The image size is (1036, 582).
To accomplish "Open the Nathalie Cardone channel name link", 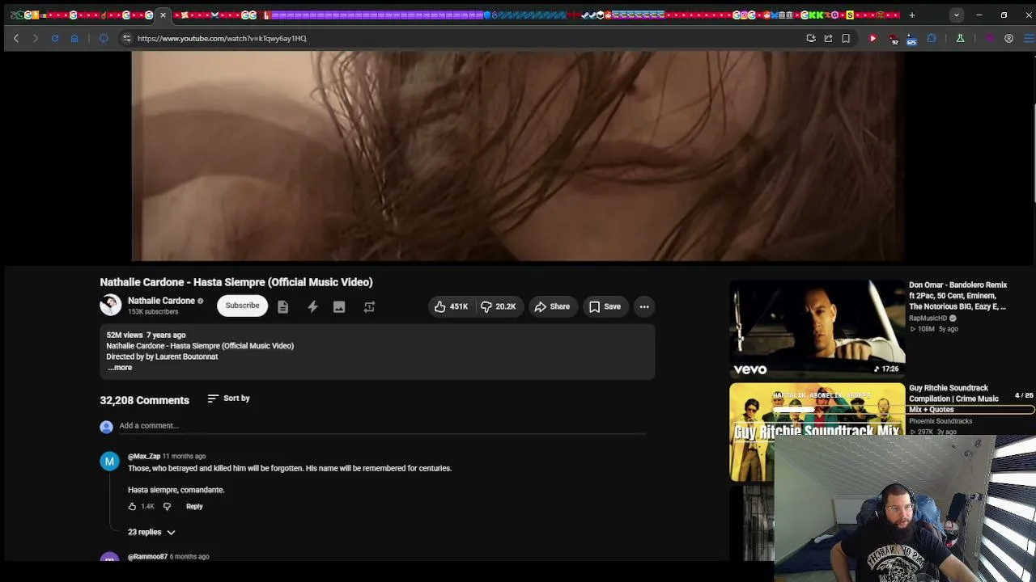I will click(x=161, y=301).
